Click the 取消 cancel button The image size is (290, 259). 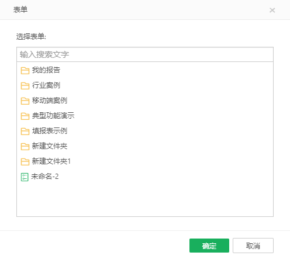pos(253,246)
